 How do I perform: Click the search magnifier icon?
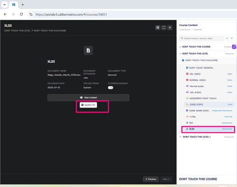(182, 38)
